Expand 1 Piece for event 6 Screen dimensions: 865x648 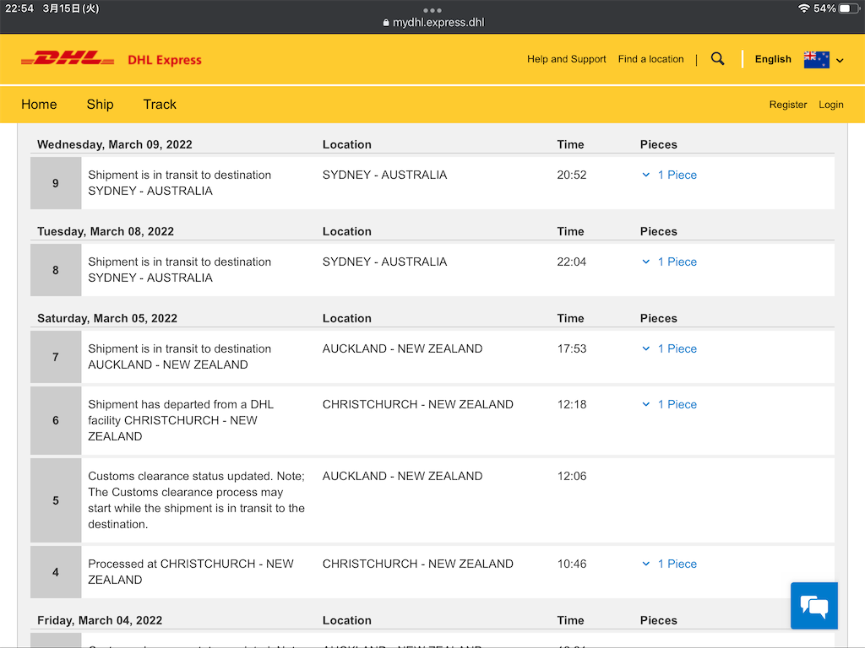pos(669,404)
